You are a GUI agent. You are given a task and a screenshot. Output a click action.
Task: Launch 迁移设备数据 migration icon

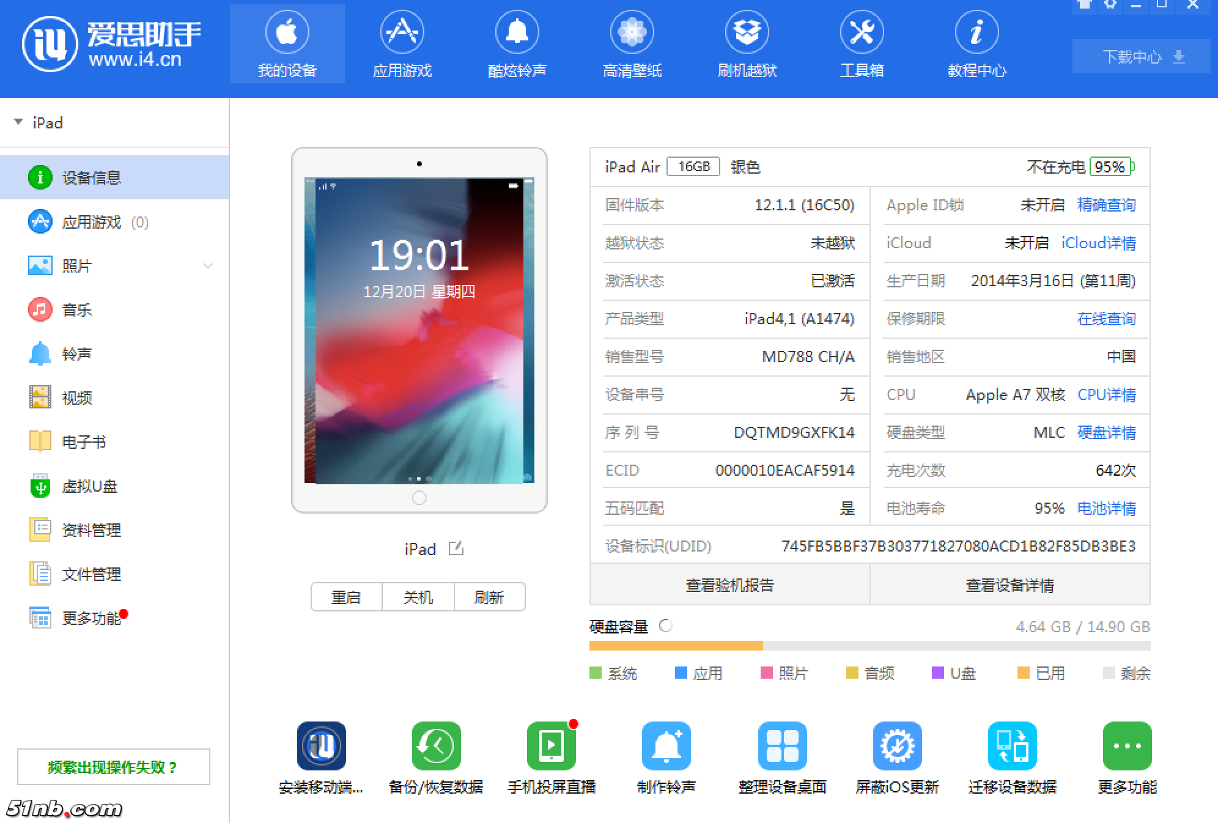1012,746
